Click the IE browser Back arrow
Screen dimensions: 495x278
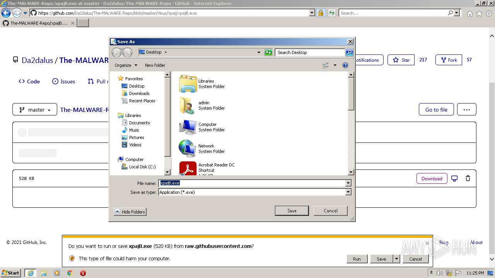click(x=6, y=13)
